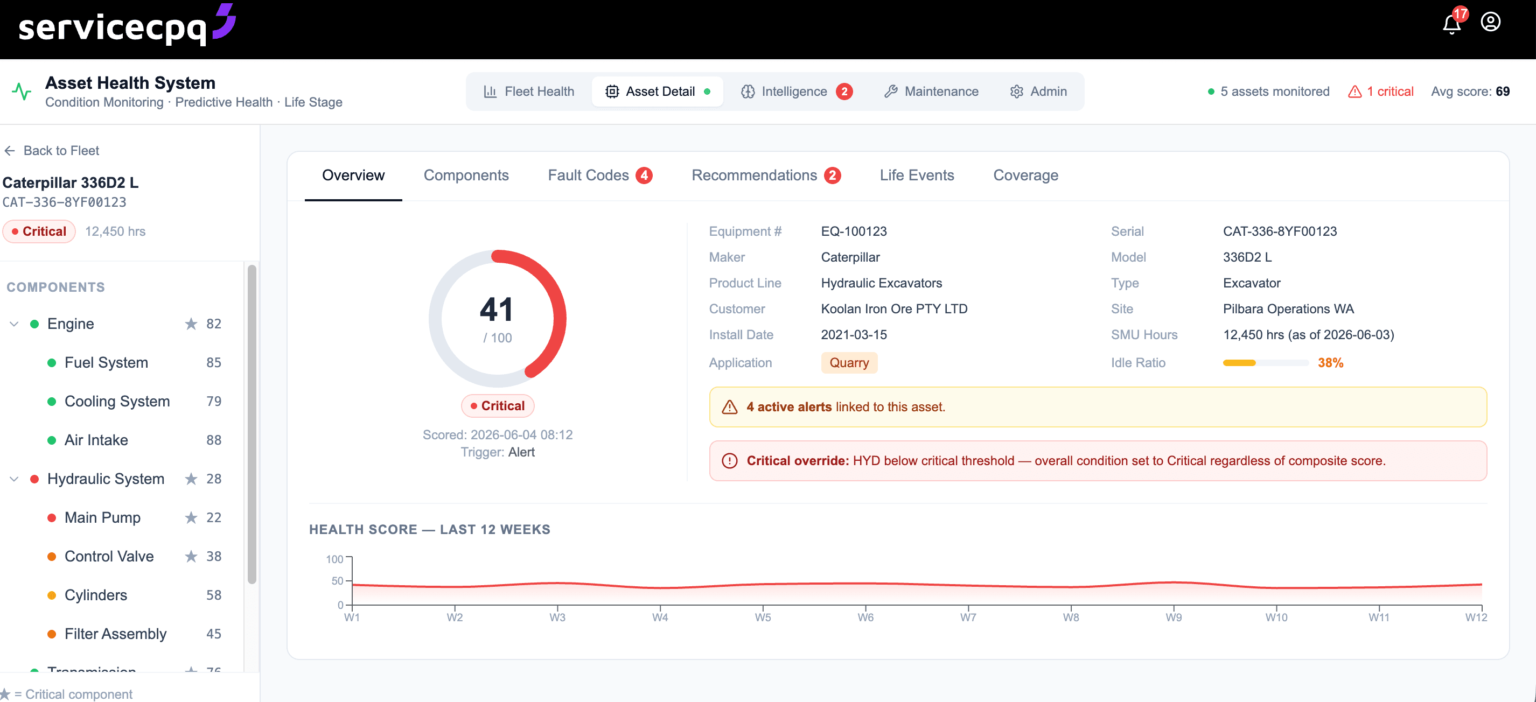Go to the Maintenance section
Viewport: 1536px width, 702px height.
tap(931, 91)
